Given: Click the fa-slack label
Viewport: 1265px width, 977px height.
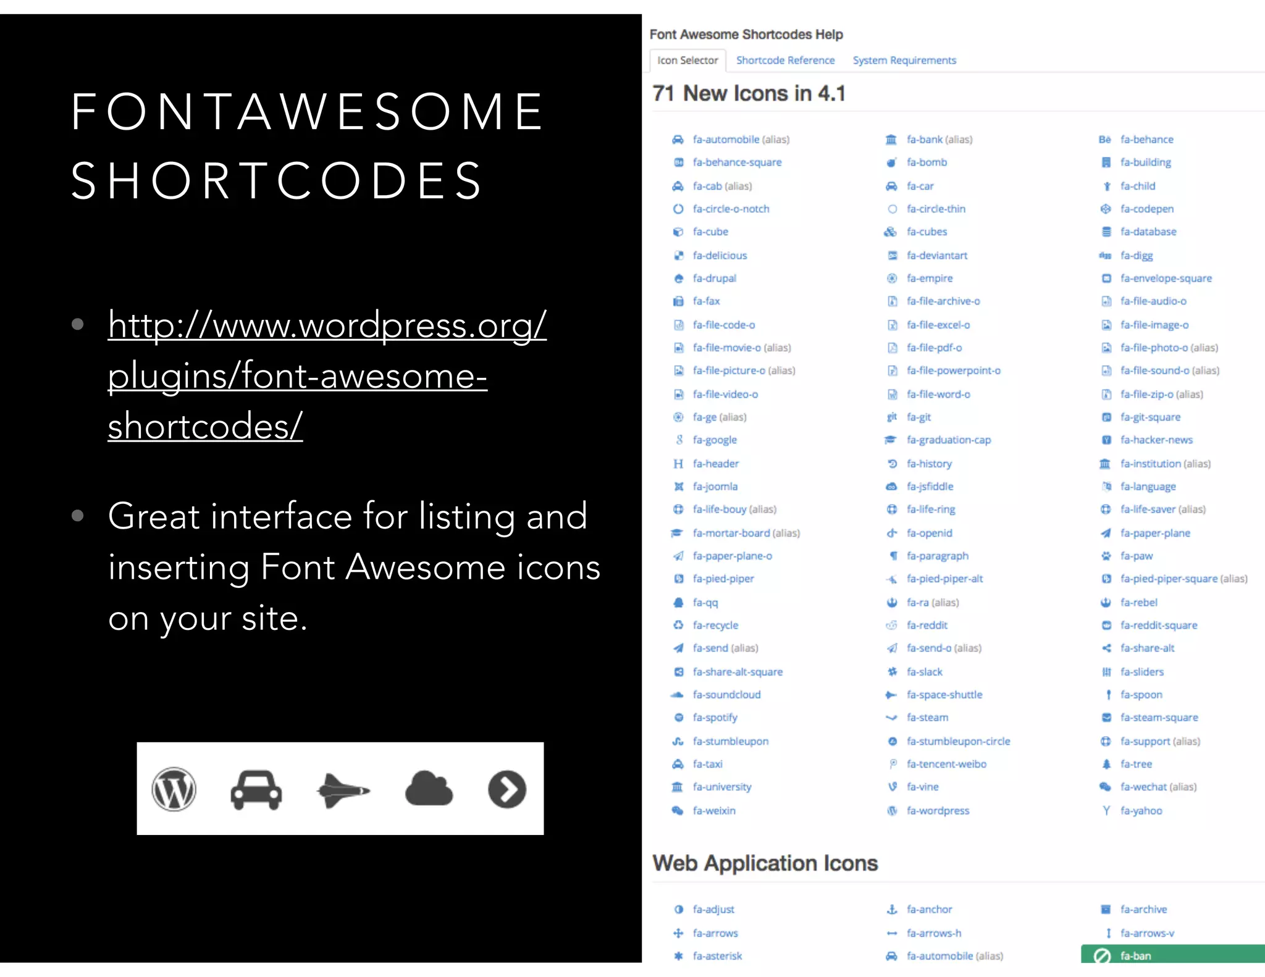Looking at the screenshot, I should click(x=924, y=672).
